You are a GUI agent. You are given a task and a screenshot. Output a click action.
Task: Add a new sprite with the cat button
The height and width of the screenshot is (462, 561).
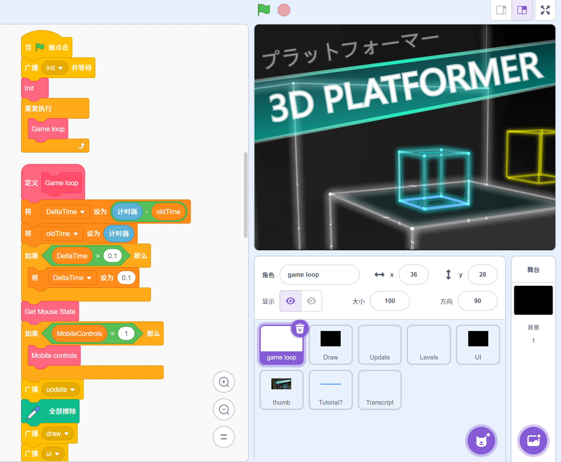pyautogui.click(x=481, y=440)
